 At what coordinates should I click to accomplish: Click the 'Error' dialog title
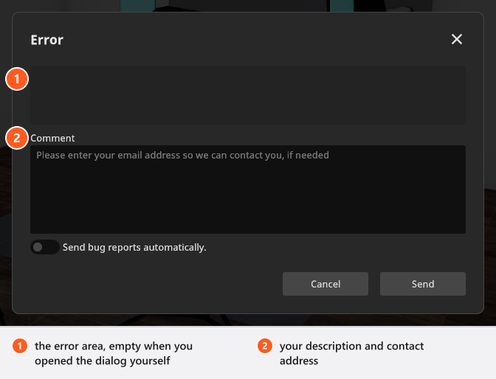pyautogui.click(x=46, y=40)
